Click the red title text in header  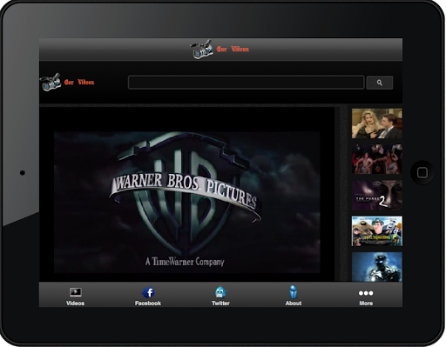tap(233, 50)
